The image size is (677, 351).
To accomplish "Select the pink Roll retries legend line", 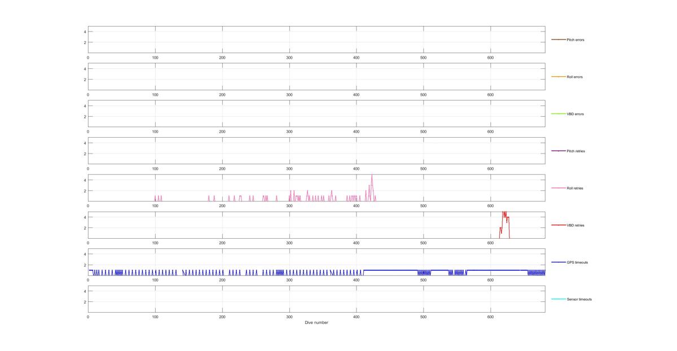I will (559, 188).
